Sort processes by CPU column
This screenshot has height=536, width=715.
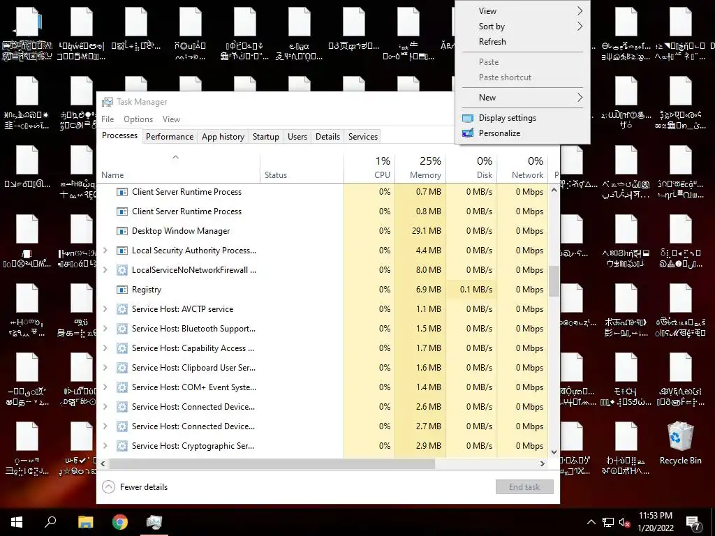pyautogui.click(x=369, y=169)
